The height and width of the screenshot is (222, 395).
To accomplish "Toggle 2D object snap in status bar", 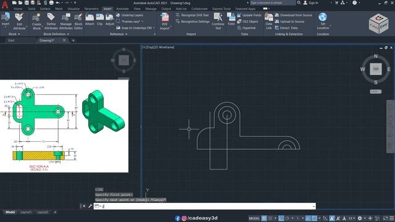I will coord(314,218).
